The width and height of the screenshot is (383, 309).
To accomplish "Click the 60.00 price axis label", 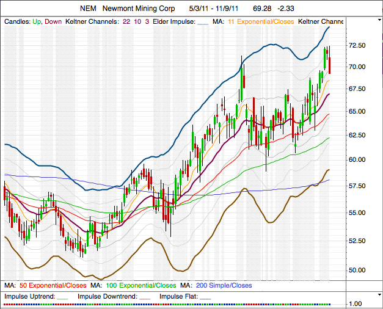I will click(x=357, y=160).
